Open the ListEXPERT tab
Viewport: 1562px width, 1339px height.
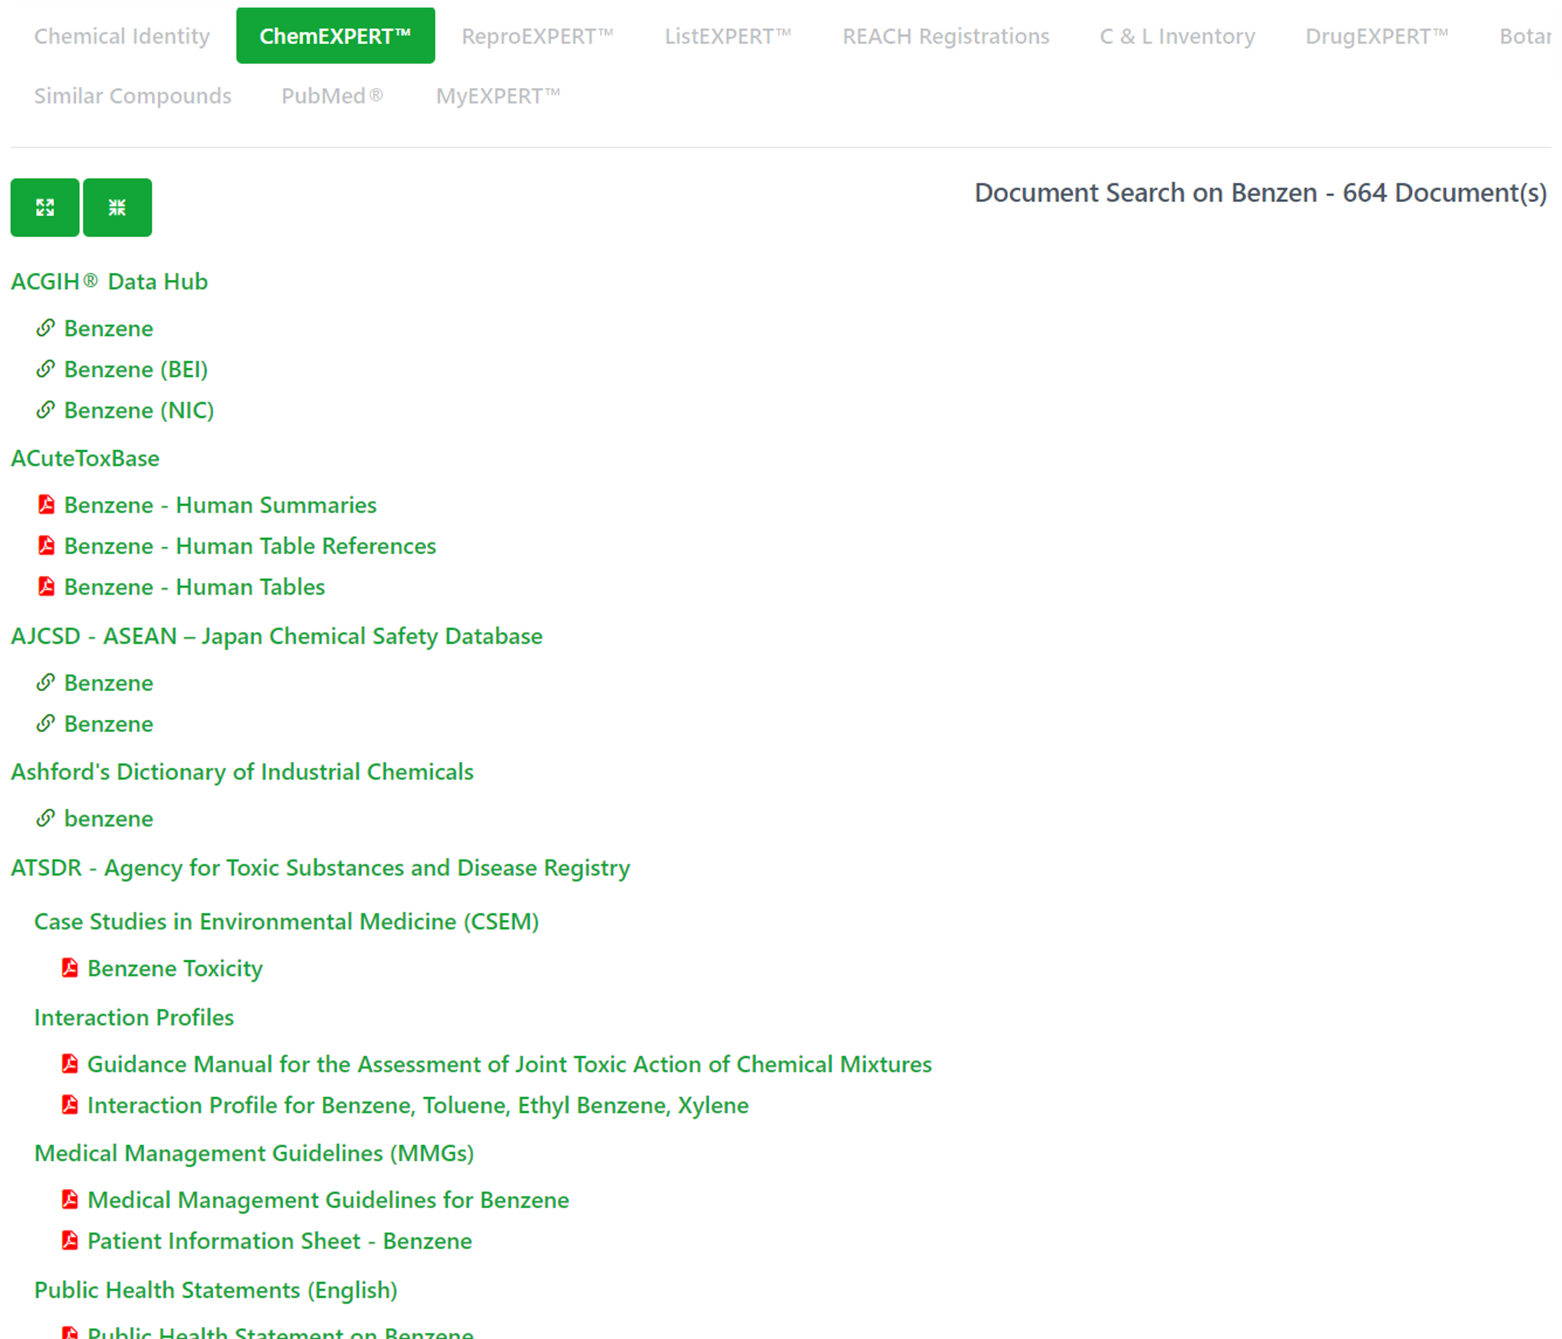tap(728, 35)
